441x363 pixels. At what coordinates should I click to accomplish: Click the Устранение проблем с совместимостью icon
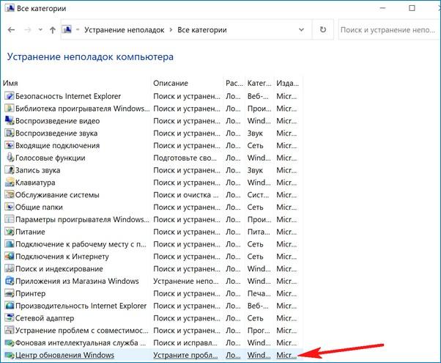[x=10, y=330]
